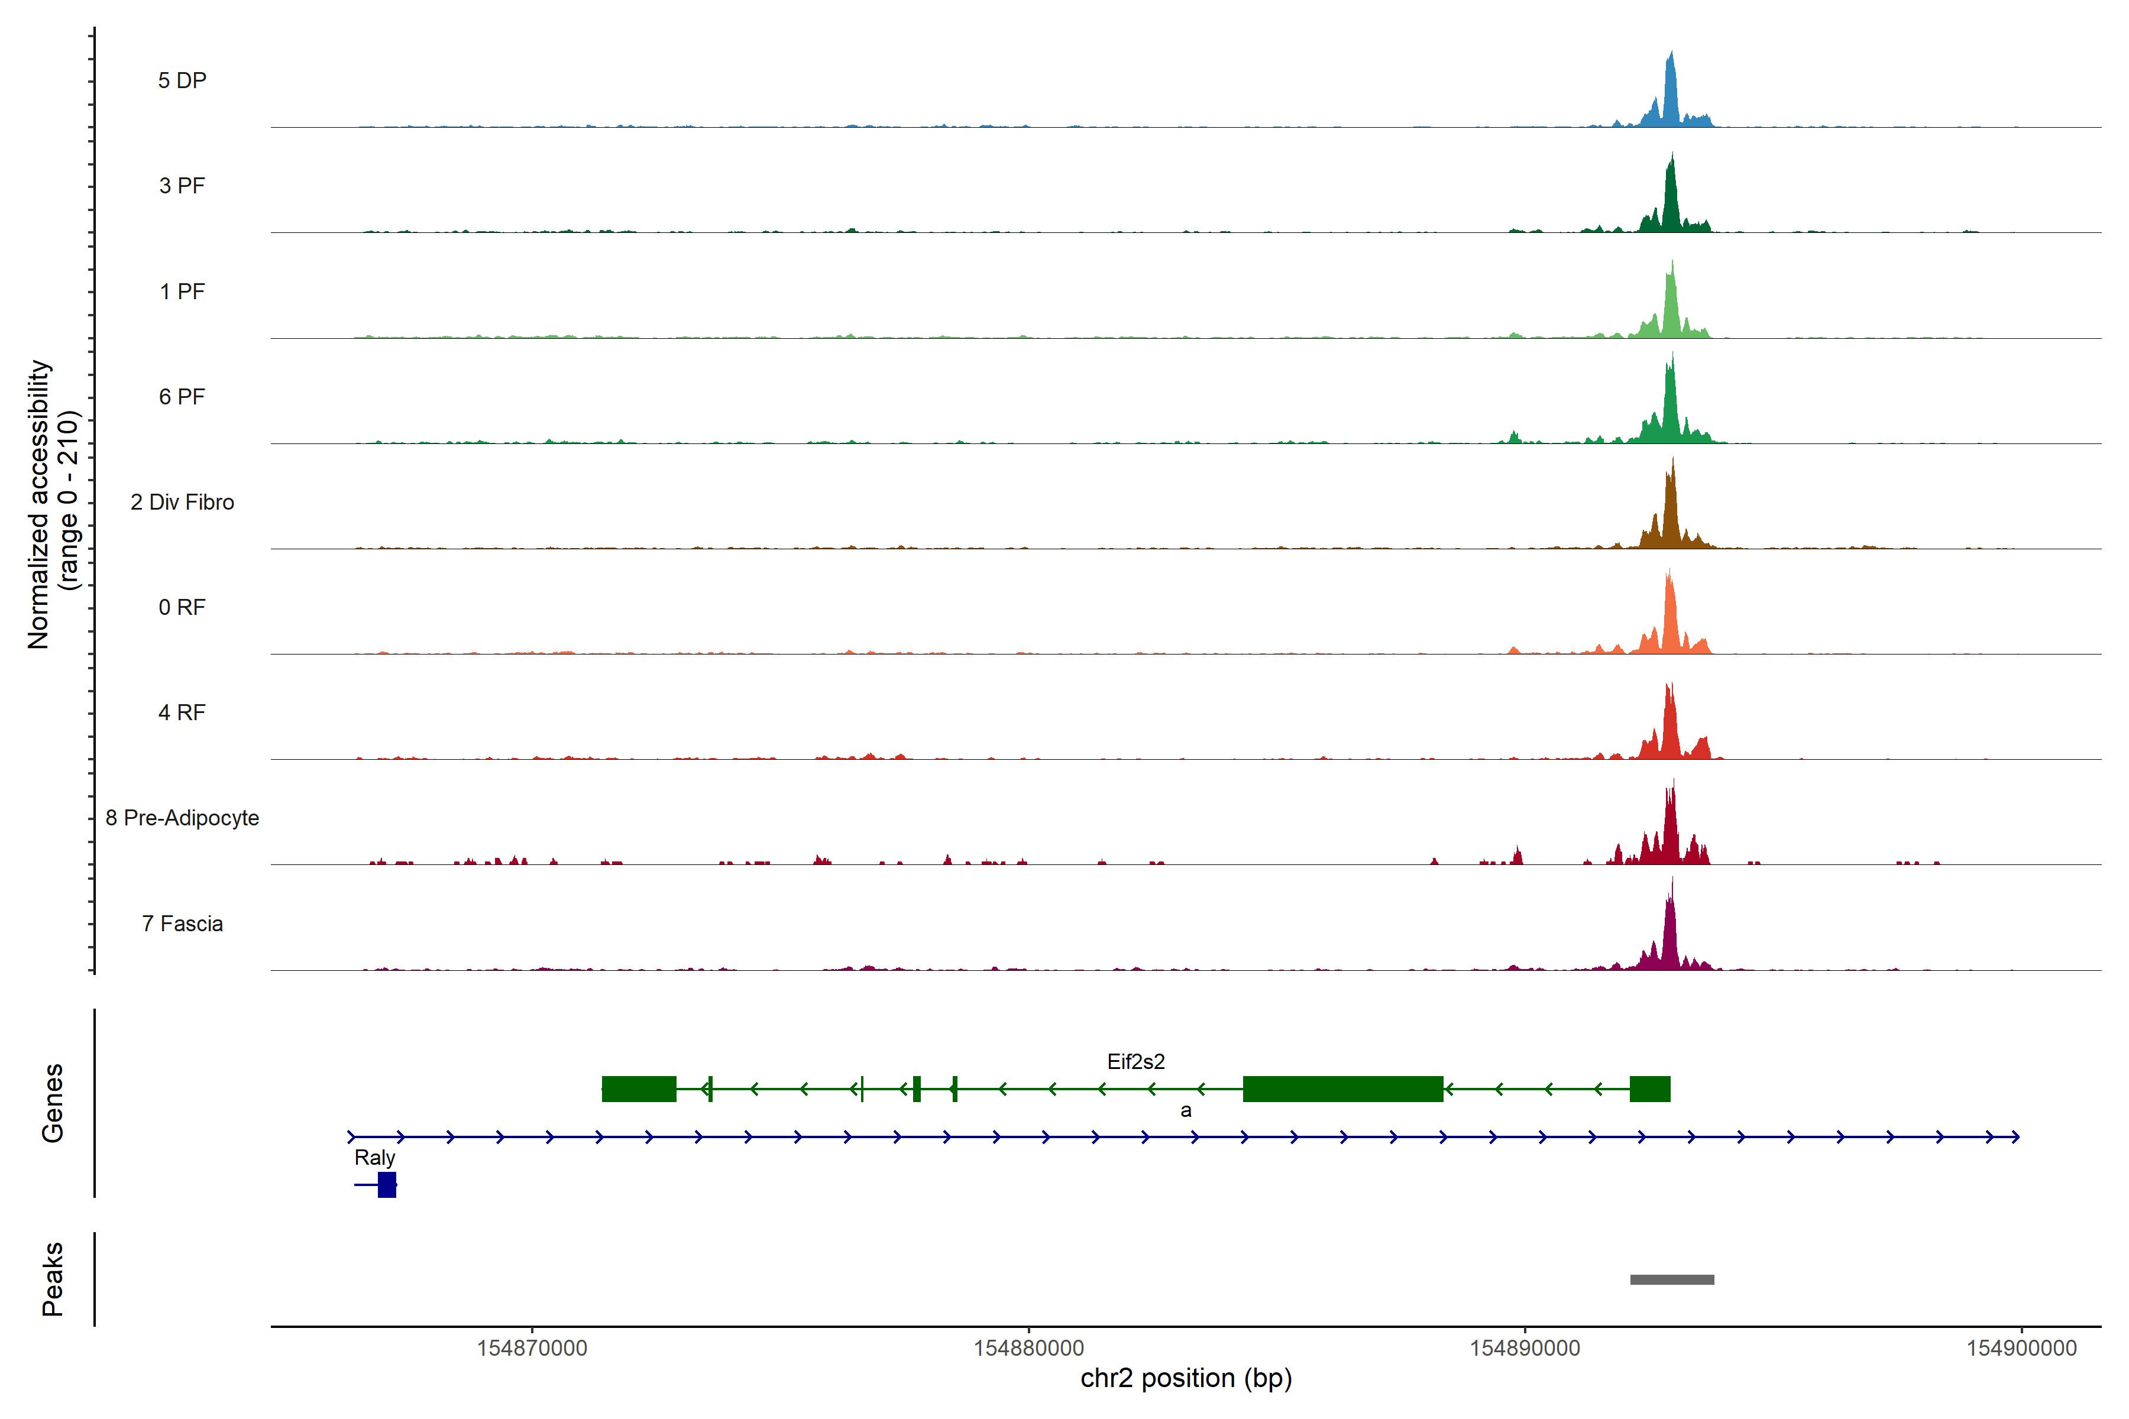Click the 7 Fascia track label
Image resolution: width=2129 pixels, height=1419 pixels.
pos(182,923)
